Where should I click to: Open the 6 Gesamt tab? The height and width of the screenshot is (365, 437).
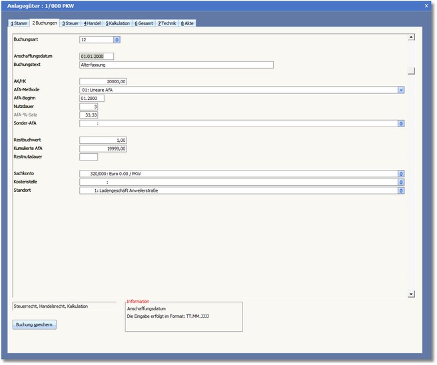click(x=144, y=23)
